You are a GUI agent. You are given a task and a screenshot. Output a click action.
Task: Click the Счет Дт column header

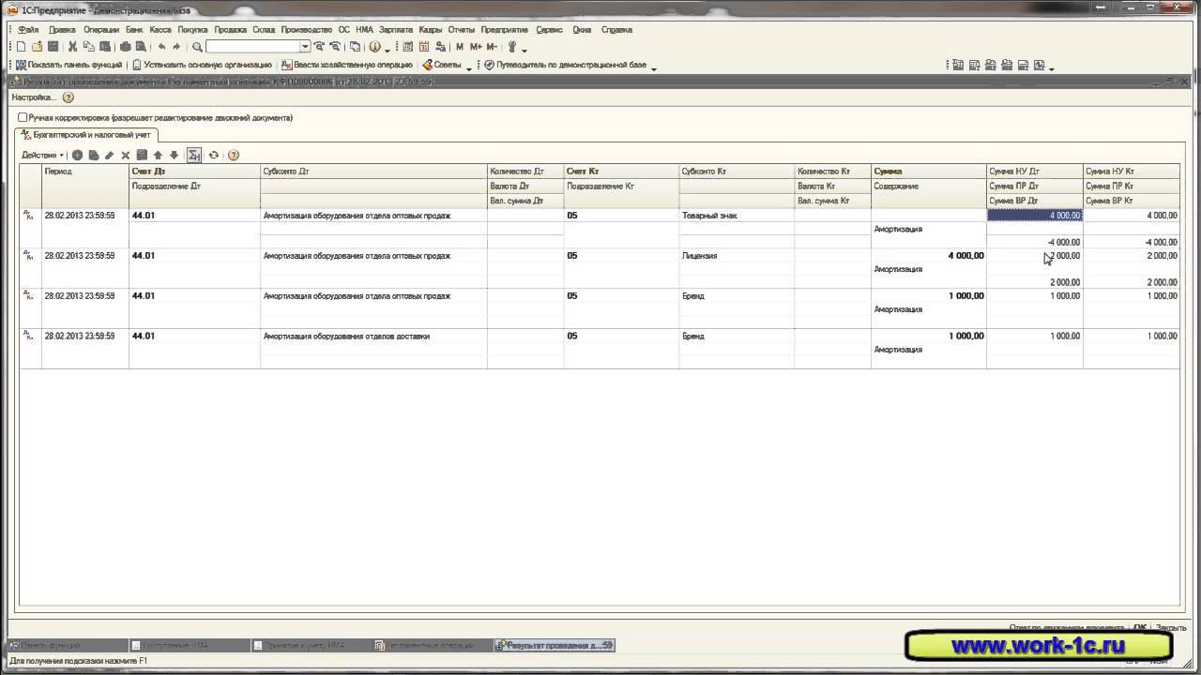[x=194, y=172]
